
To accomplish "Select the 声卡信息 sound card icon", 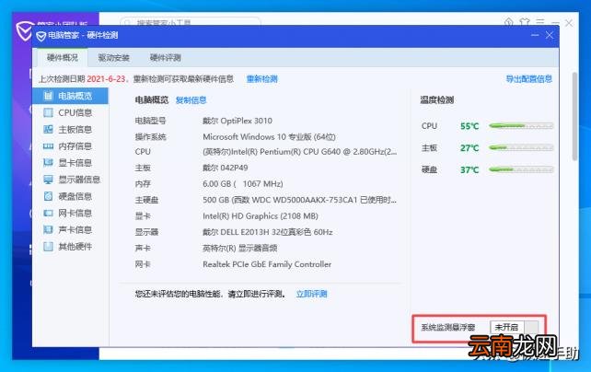I will (48, 229).
